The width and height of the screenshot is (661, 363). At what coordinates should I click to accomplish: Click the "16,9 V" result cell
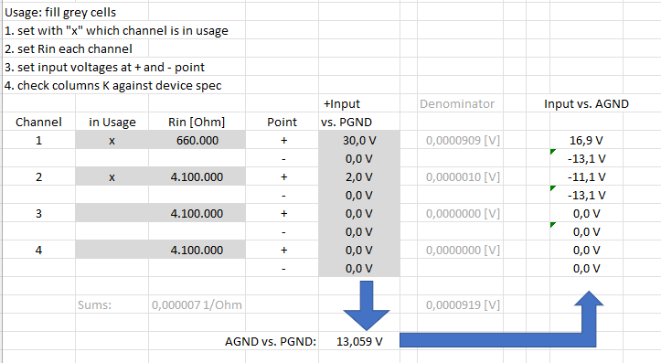[x=586, y=141]
